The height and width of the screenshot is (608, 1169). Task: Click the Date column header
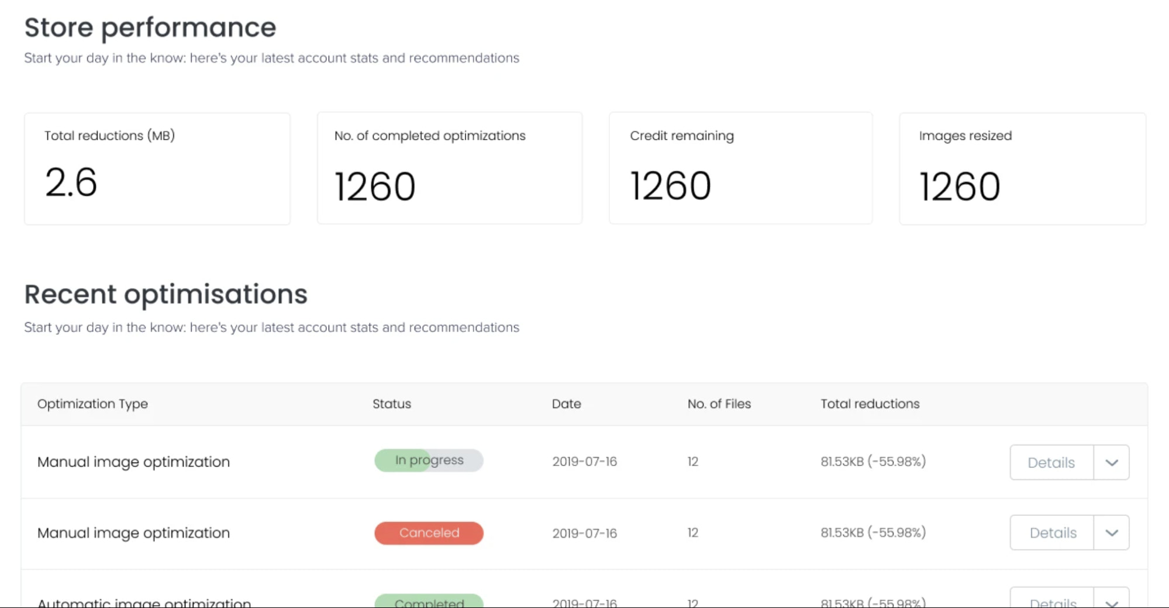tap(566, 404)
